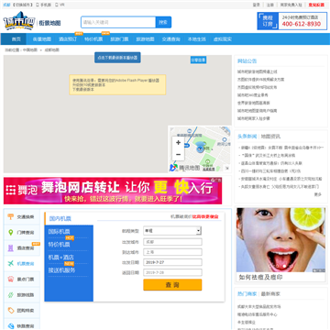330x330 pixels.
Task: Click the 城市吧 site logo
Action: coord(19,21)
